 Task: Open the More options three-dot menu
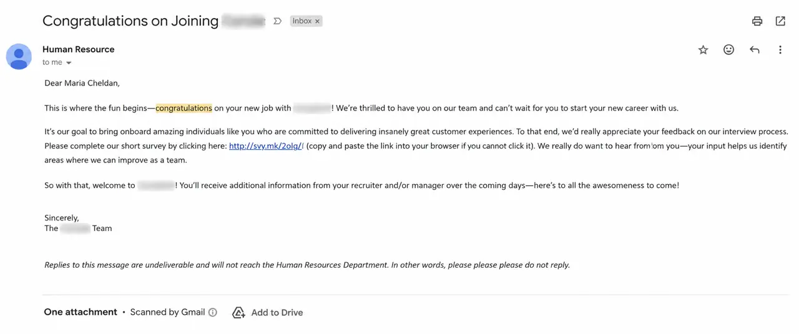(780, 50)
